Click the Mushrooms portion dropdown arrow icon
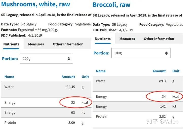 (69, 59)
